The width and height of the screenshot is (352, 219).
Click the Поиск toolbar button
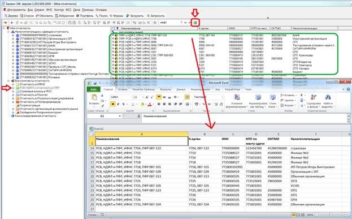[x=102, y=16]
